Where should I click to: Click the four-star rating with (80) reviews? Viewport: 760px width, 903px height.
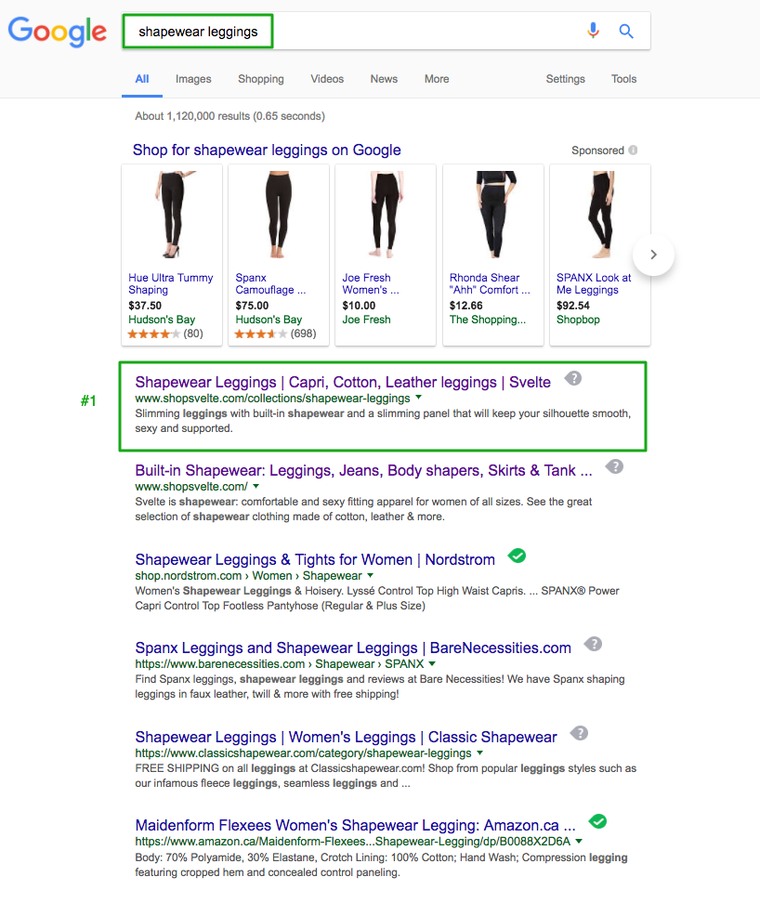point(165,334)
